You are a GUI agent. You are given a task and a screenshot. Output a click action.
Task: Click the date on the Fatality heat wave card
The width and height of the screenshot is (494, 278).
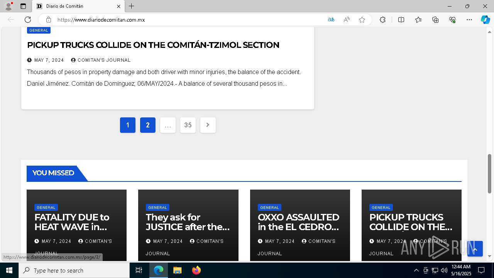(x=56, y=241)
